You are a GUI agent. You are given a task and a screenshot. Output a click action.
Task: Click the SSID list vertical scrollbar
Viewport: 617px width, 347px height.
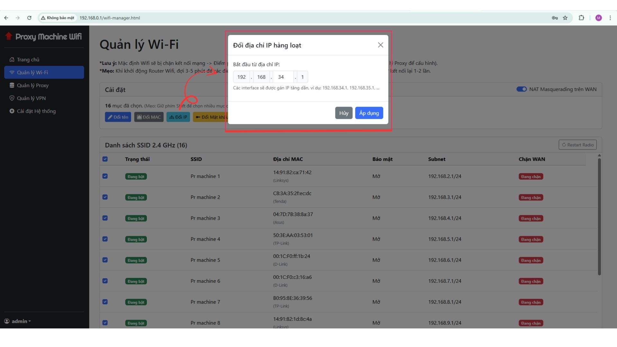pos(599,217)
